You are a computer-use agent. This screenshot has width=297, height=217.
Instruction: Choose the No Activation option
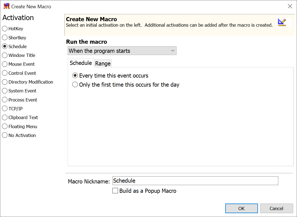5,135
